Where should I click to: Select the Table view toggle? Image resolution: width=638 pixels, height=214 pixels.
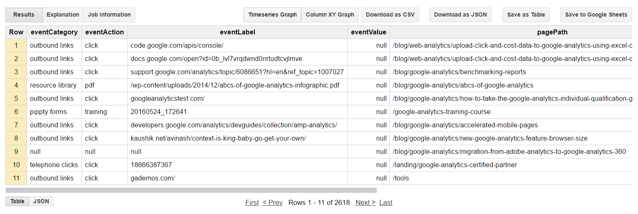click(x=17, y=202)
